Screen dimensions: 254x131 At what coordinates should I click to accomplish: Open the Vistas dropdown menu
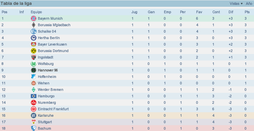[x=236, y=4]
